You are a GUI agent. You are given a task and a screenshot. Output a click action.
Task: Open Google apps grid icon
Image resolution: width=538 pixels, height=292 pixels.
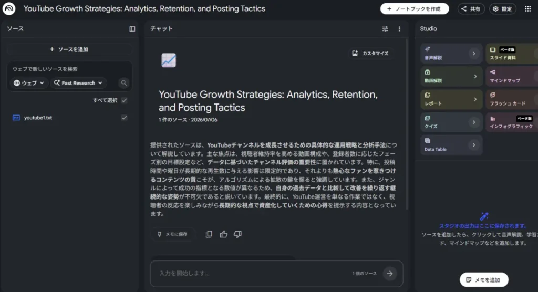[x=527, y=9]
